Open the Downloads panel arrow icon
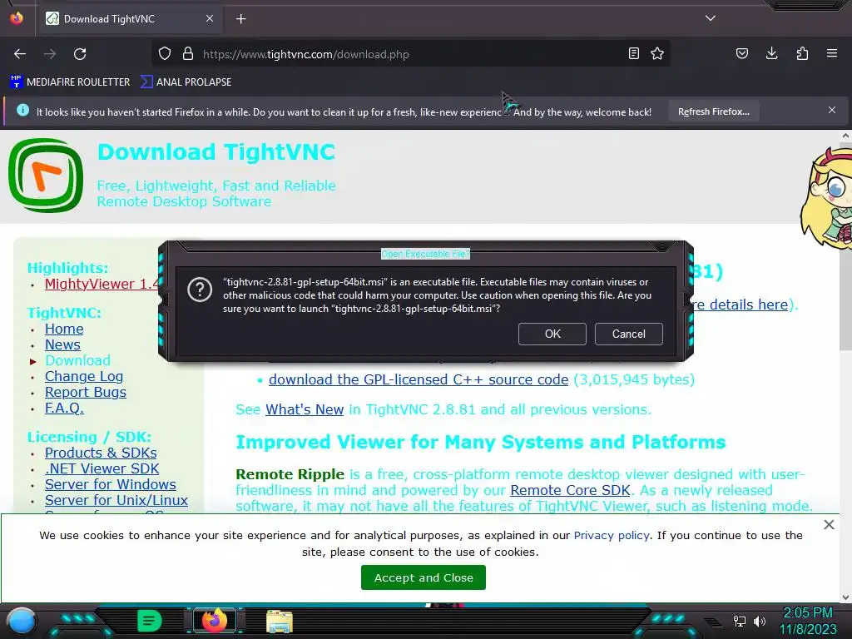 tap(771, 53)
